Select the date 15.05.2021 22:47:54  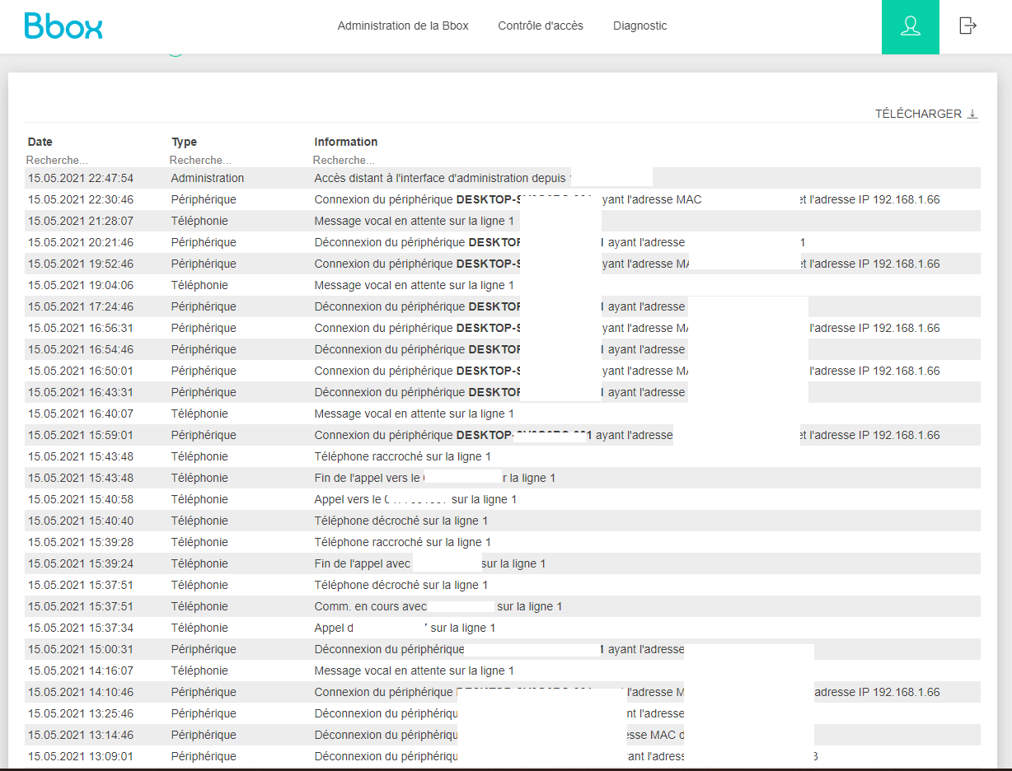tap(81, 178)
